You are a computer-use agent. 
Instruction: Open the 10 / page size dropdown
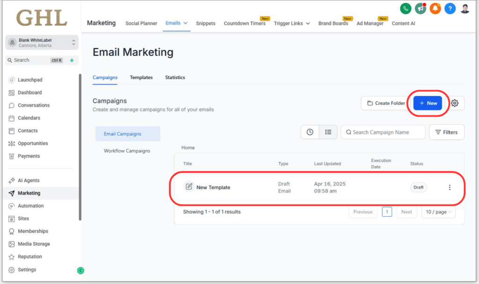pyautogui.click(x=438, y=212)
